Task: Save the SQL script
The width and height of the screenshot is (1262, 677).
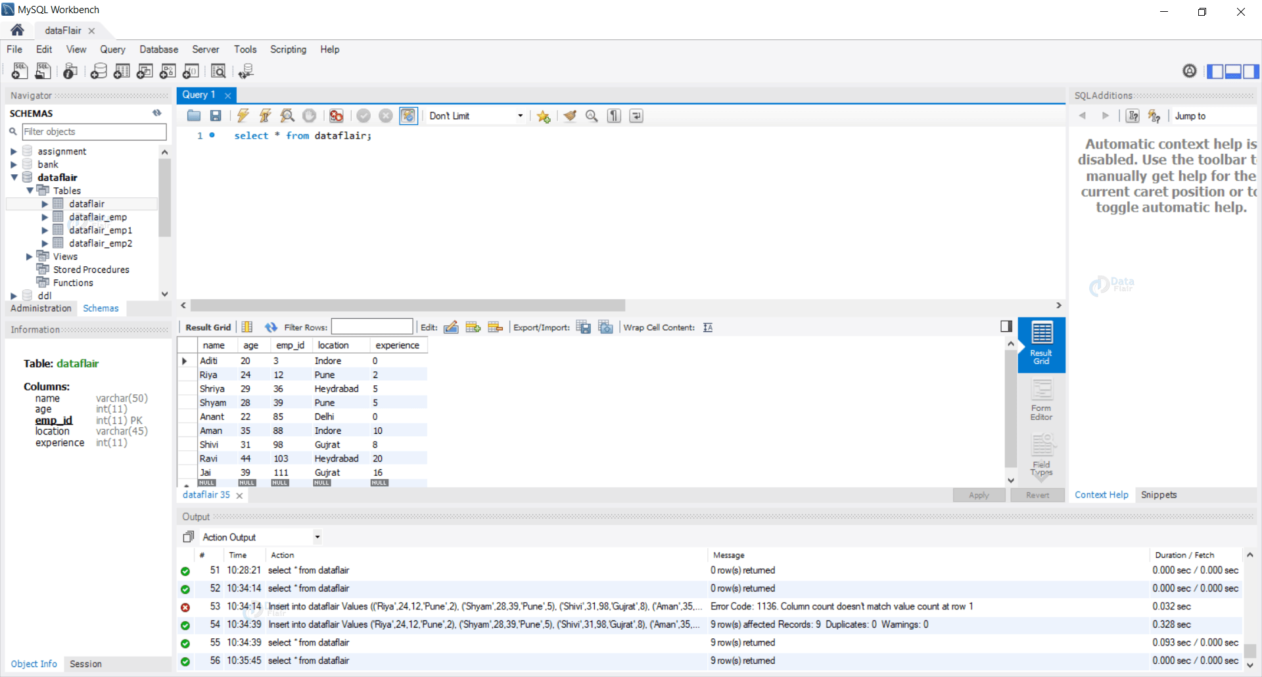Action: click(215, 116)
